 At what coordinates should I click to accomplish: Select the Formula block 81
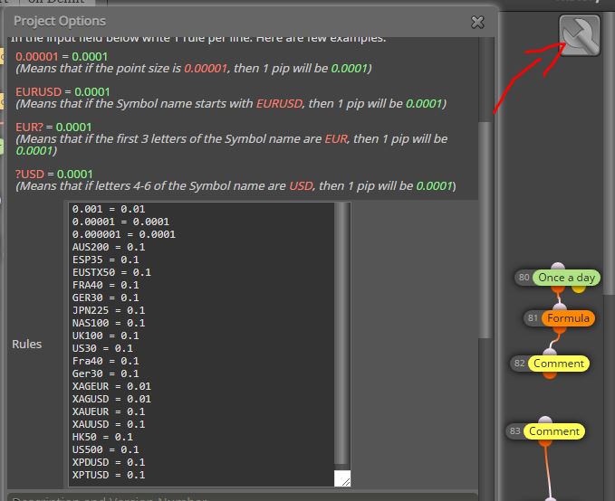(x=568, y=318)
